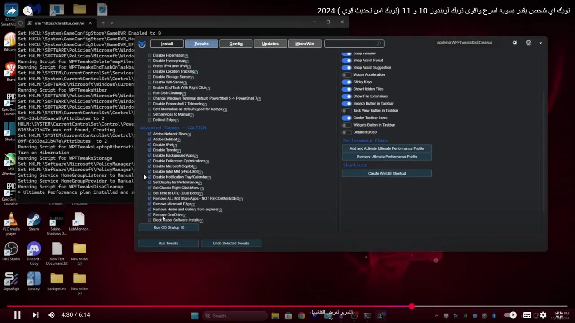Image resolution: width=575 pixels, height=323 pixels.
Task: Click the Windows Start button on taskbar
Action: pos(195,316)
